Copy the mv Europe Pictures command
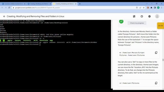164x92 pixels. (156, 53)
